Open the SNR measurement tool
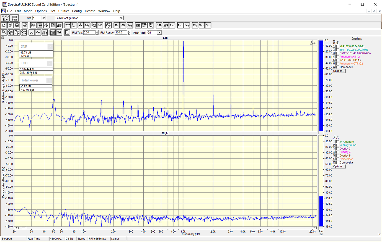 166,25
